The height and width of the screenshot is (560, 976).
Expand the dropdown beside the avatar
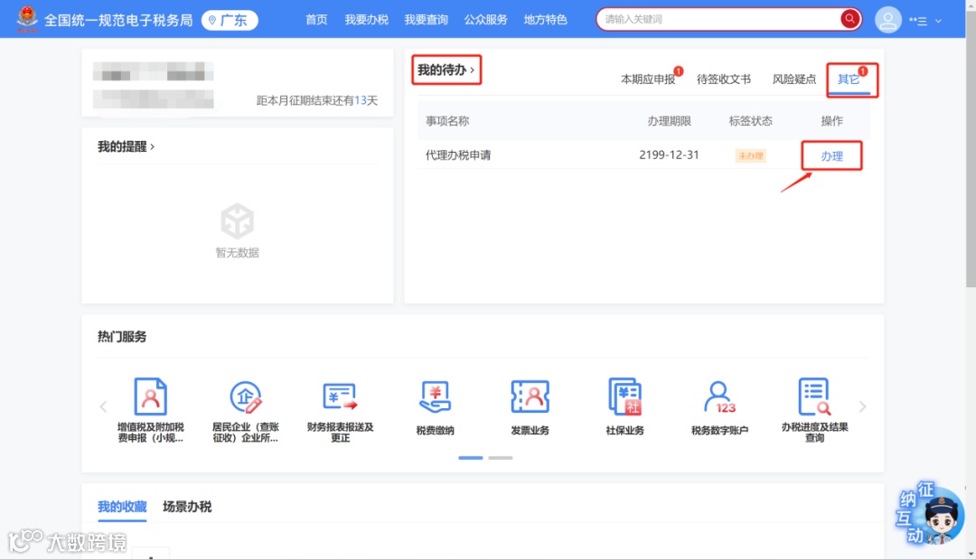pyautogui.click(x=938, y=19)
